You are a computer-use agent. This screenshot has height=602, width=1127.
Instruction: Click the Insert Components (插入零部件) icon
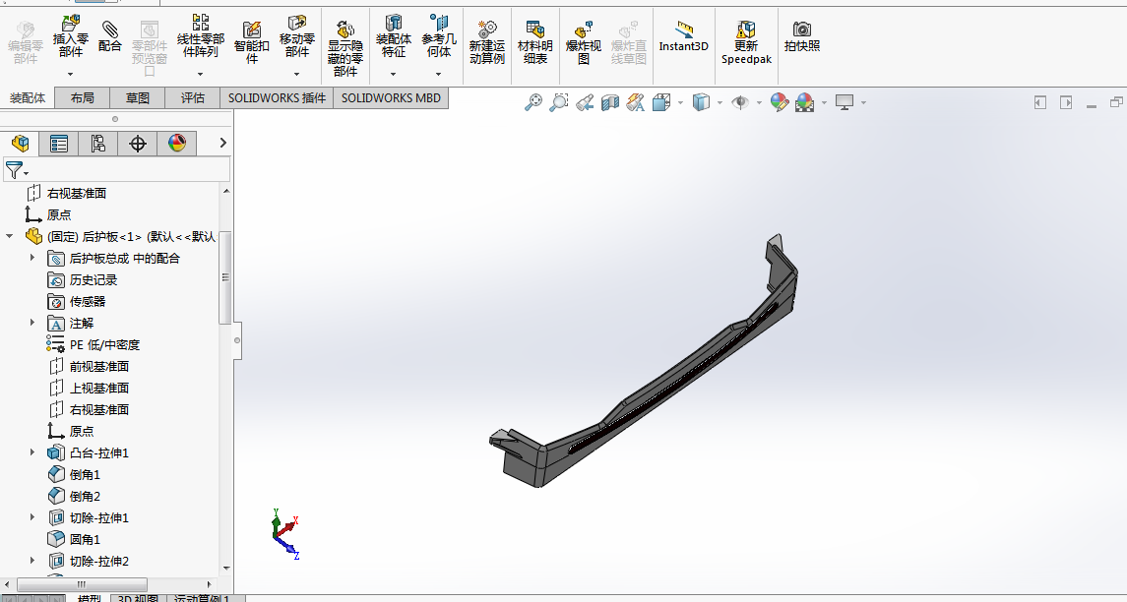[x=71, y=36]
